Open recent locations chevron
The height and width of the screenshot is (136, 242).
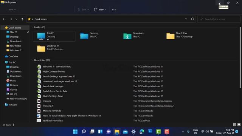16,19
